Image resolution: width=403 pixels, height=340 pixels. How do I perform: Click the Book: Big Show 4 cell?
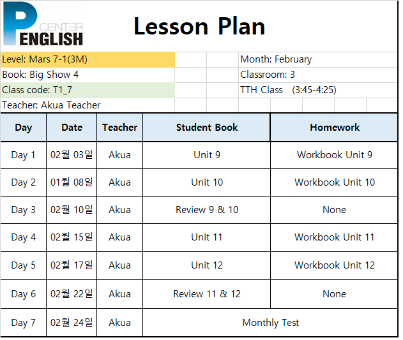pos(87,75)
